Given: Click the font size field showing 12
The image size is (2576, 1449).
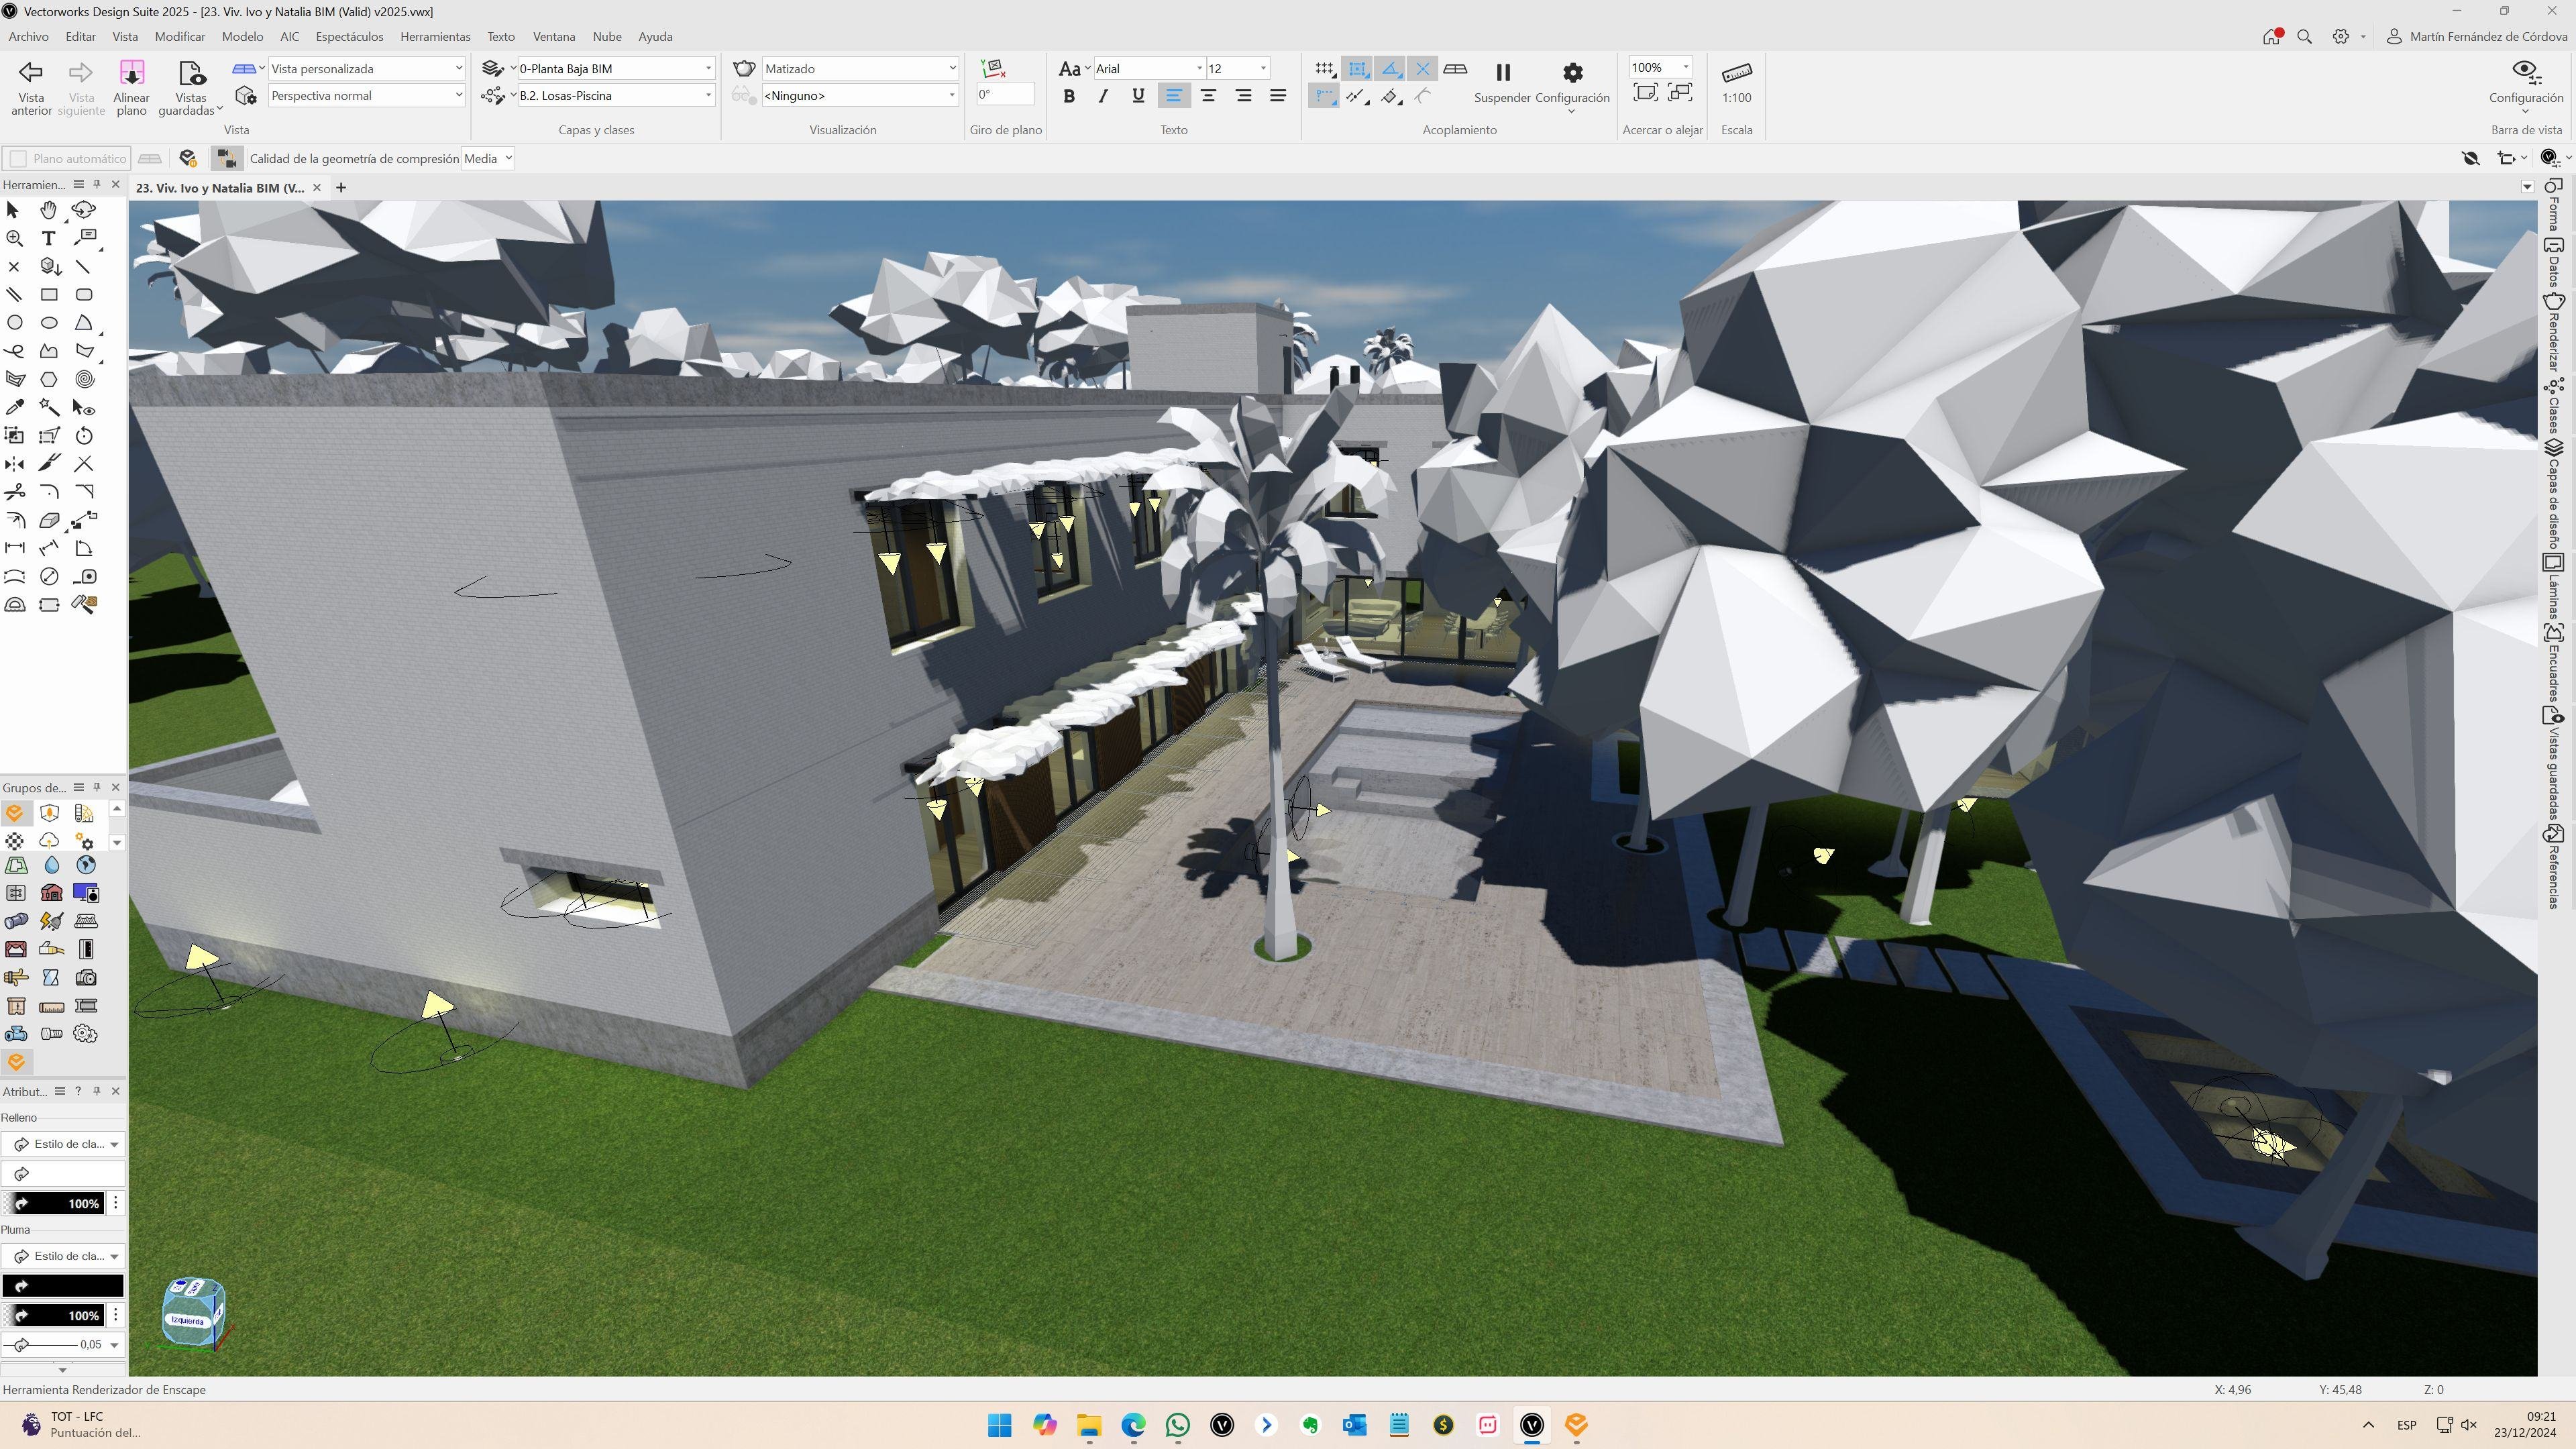Looking at the screenshot, I should pos(1230,69).
